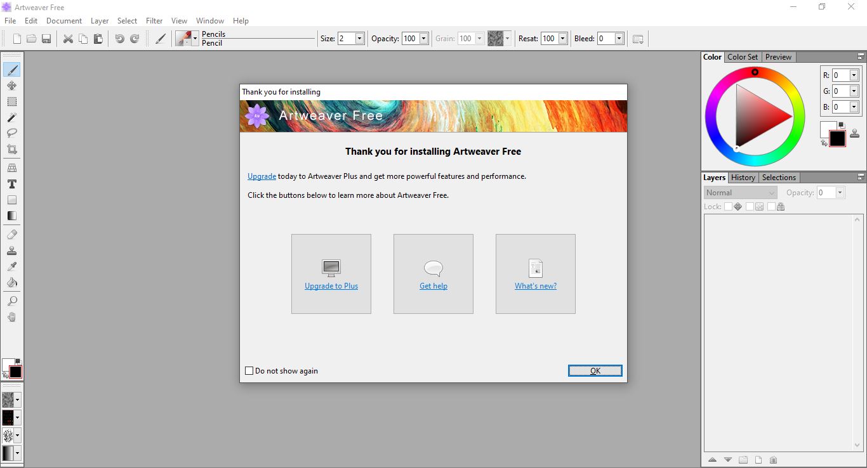The height and width of the screenshot is (468, 867).
Task: Click the Color panel options menu icon
Action: (861, 56)
